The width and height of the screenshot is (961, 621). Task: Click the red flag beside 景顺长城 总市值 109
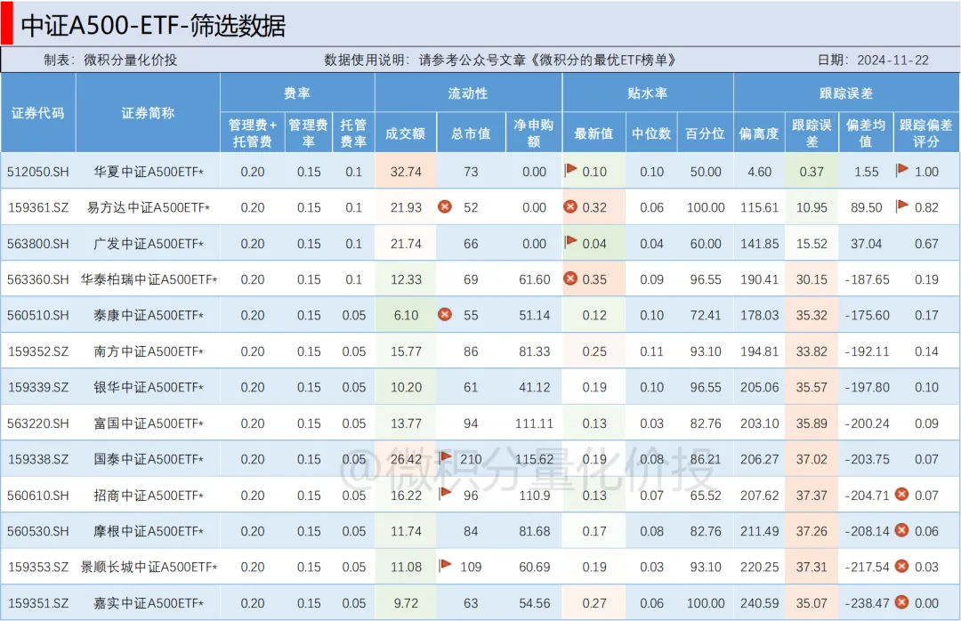click(446, 565)
